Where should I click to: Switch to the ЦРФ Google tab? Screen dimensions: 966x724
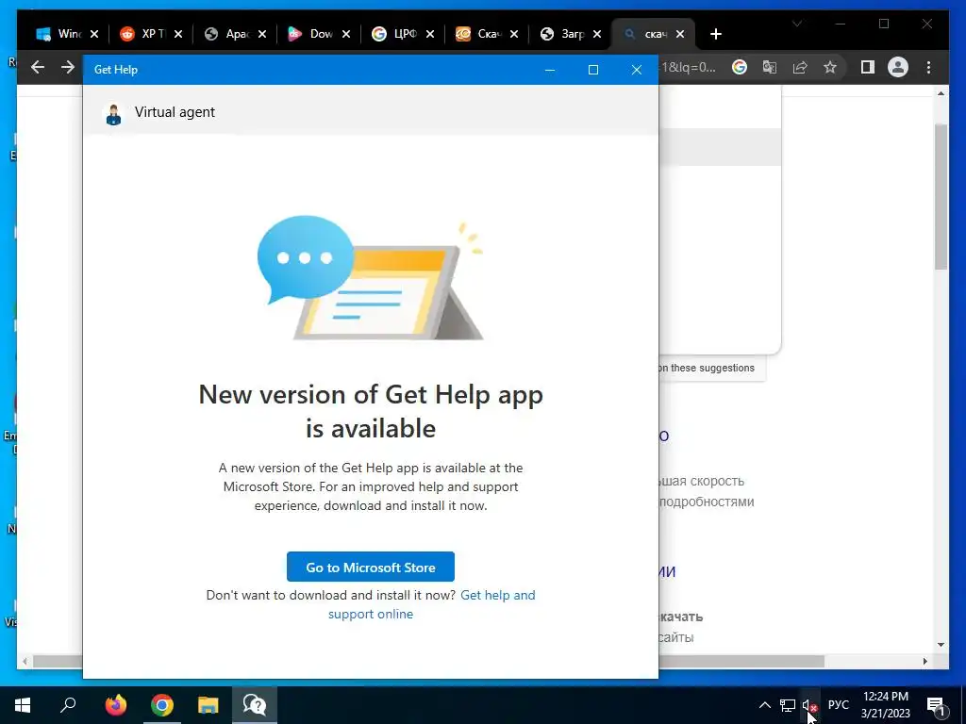395,34
